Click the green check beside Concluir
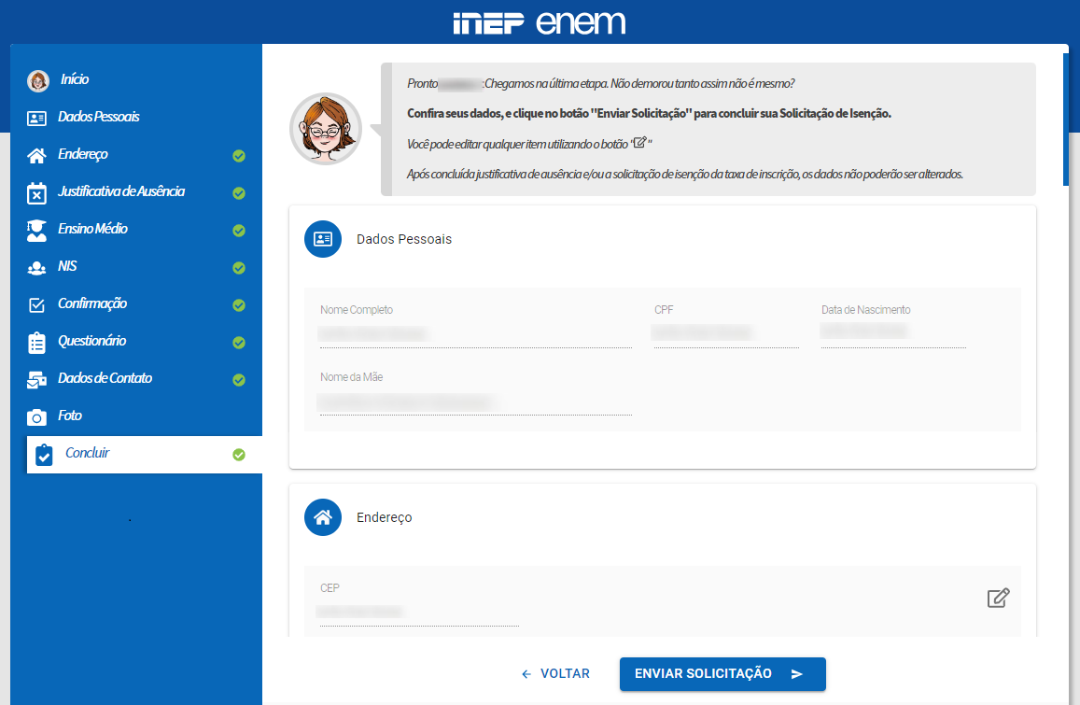This screenshot has width=1080, height=705. pos(239,455)
